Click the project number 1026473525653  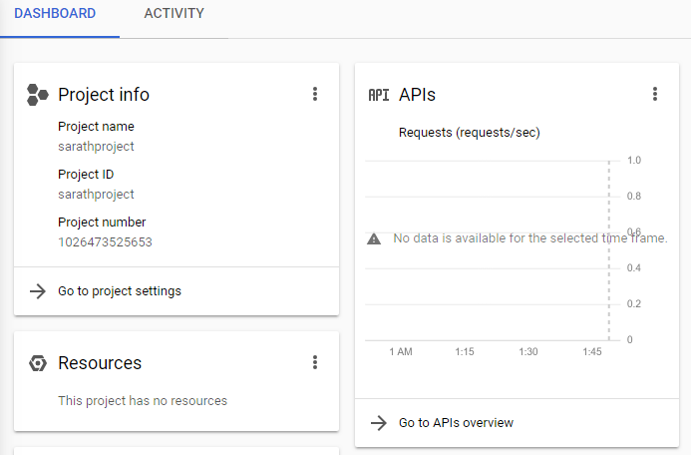tap(105, 242)
